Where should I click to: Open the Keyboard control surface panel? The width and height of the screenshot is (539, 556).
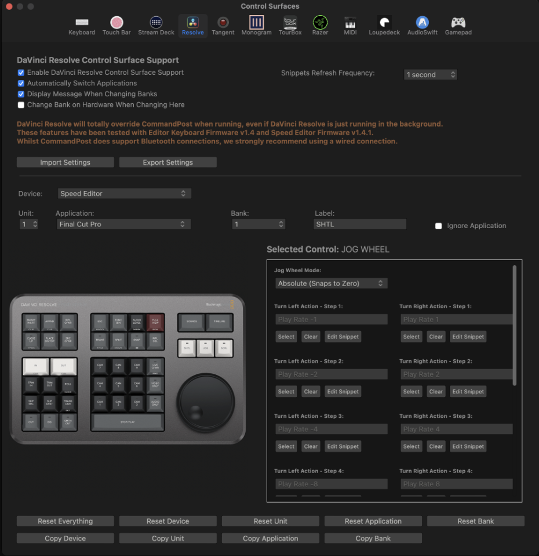pyautogui.click(x=82, y=26)
